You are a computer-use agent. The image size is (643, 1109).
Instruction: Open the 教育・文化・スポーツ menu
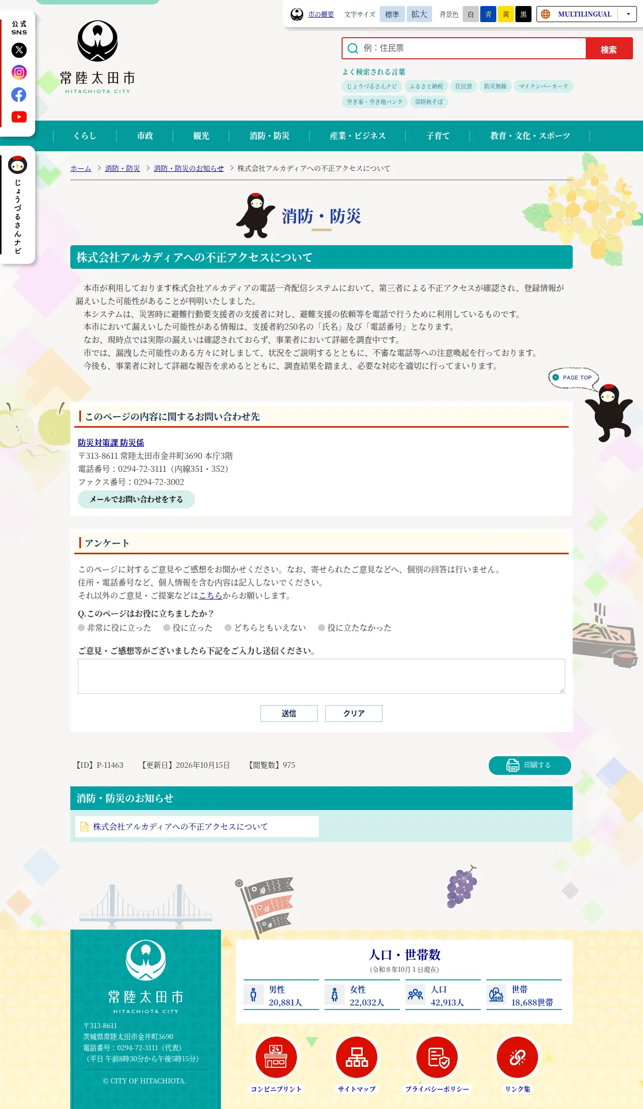point(530,136)
